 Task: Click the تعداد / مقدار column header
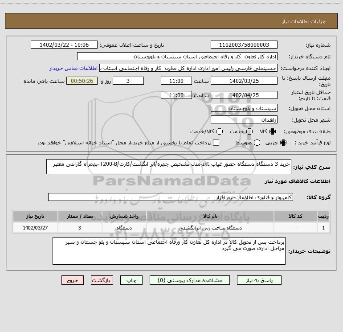[80, 216]
